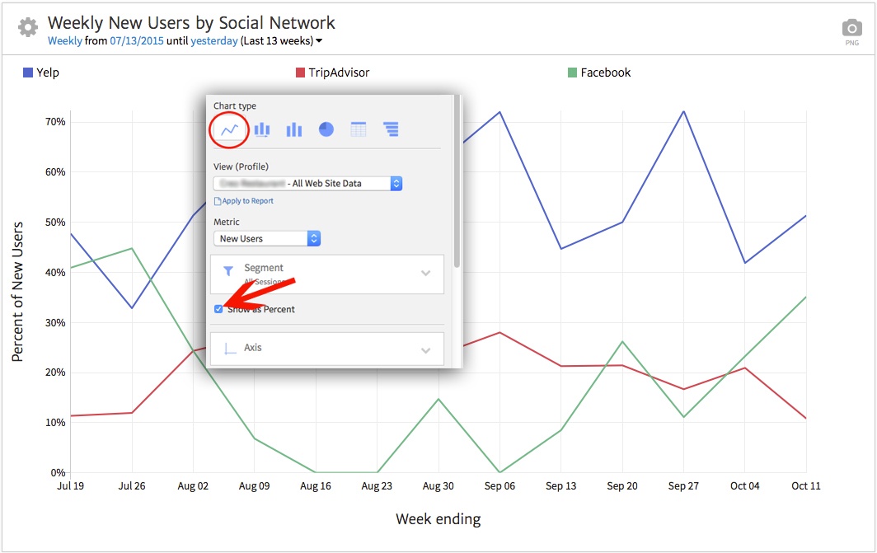Select the line chart type
The height and width of the screenshot is (553, 877).
pyautogui.click(x=228, y=129)
